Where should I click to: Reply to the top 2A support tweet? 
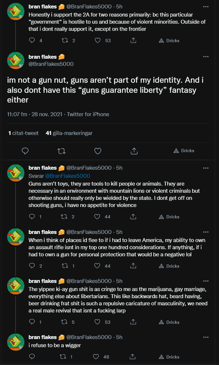pos(32,41)
